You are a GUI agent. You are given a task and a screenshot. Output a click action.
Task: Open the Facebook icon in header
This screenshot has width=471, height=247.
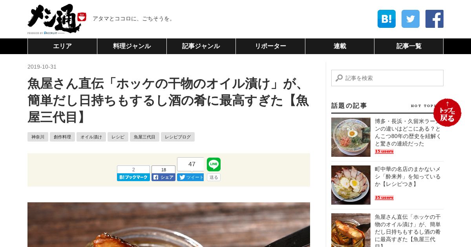point(434,19)
